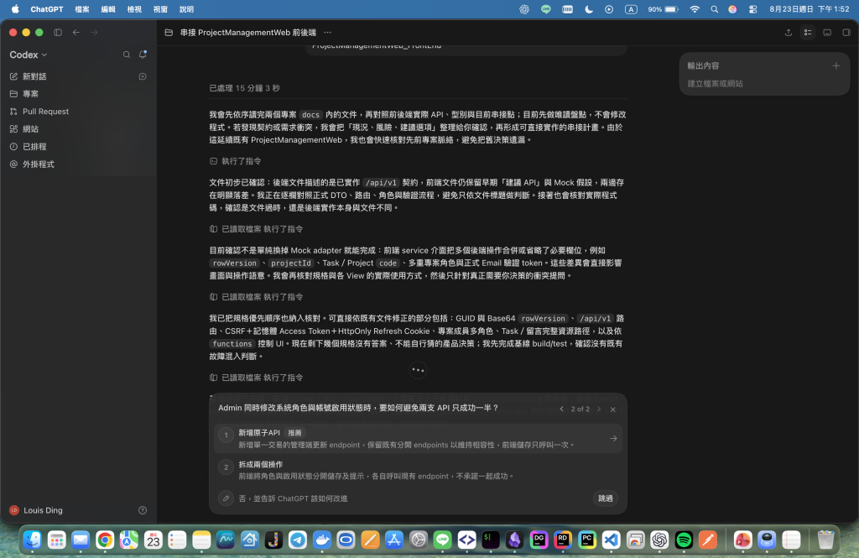Open LINE from the Dock
This screenshot has height=558, width=859.
(443, 540)
